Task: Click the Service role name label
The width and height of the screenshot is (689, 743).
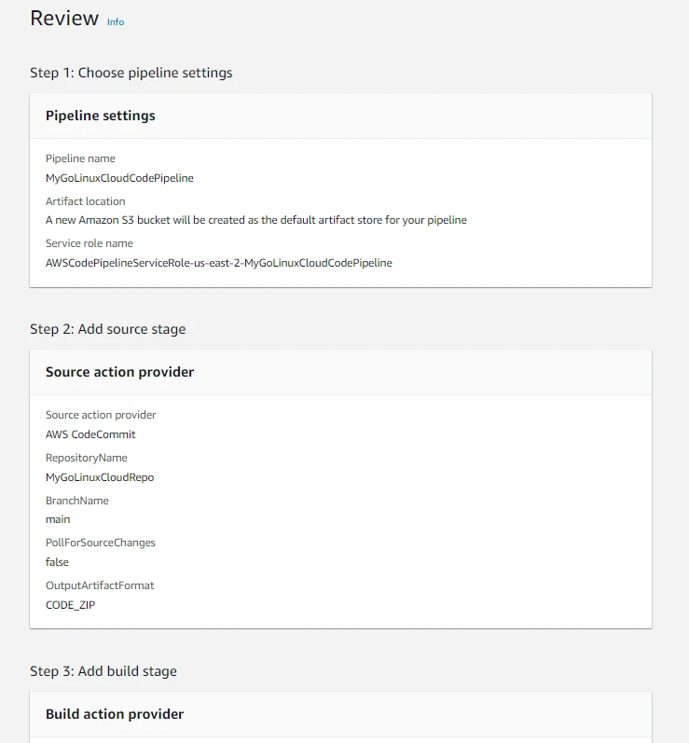Action: click(x=90, y=243)
